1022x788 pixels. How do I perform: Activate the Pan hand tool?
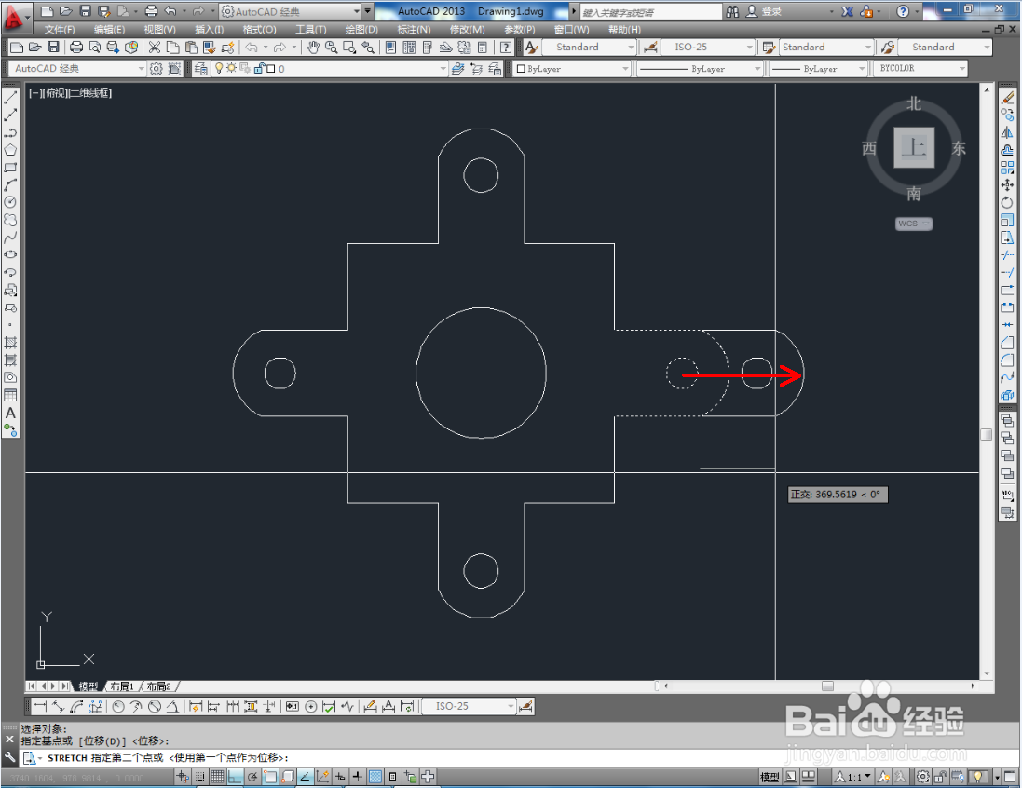pyautogui.click(x=313, y=47)
